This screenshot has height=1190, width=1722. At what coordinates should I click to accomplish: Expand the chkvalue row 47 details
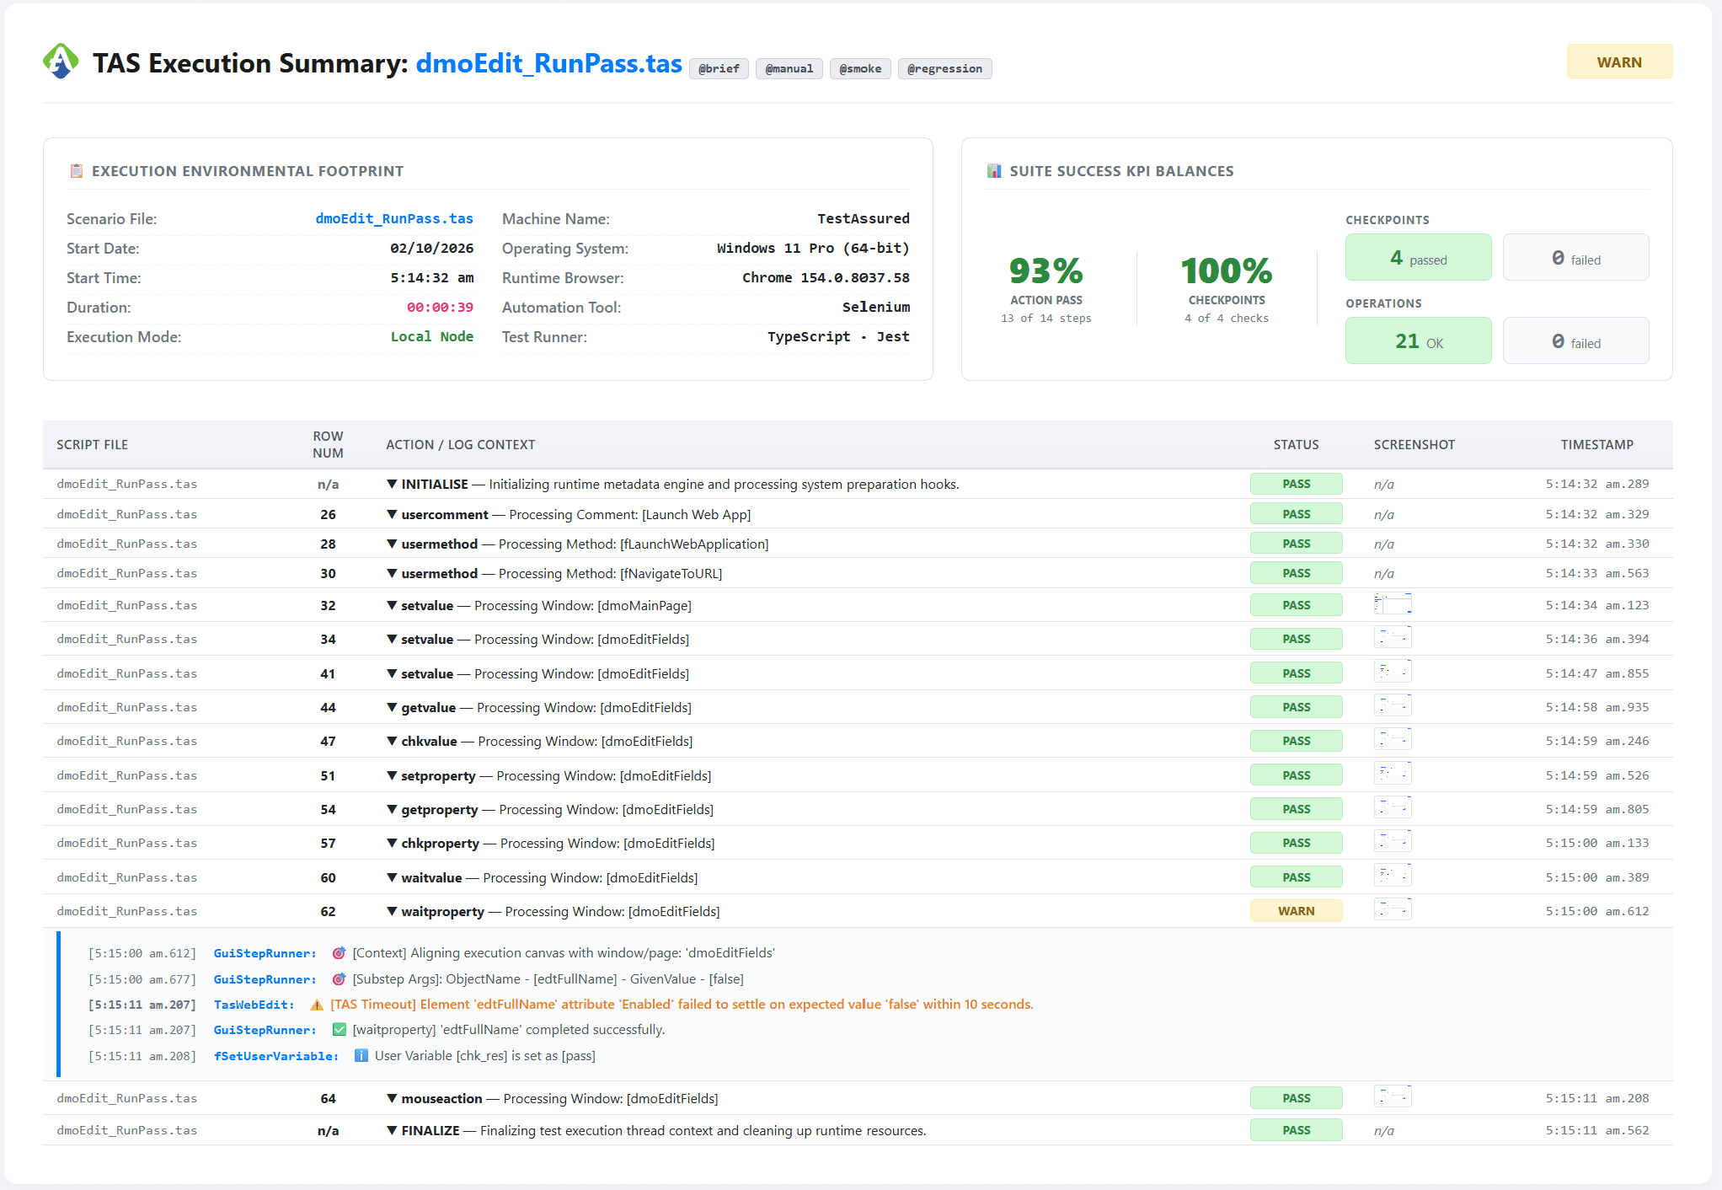[x=392, y=741]
